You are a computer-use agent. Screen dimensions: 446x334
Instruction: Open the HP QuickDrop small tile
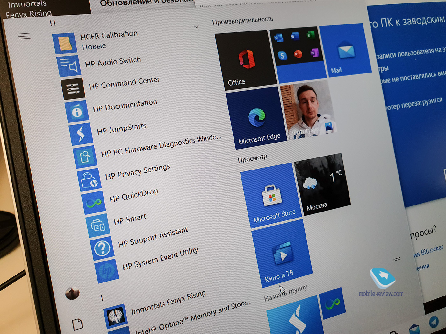click(x=332, y=303)
